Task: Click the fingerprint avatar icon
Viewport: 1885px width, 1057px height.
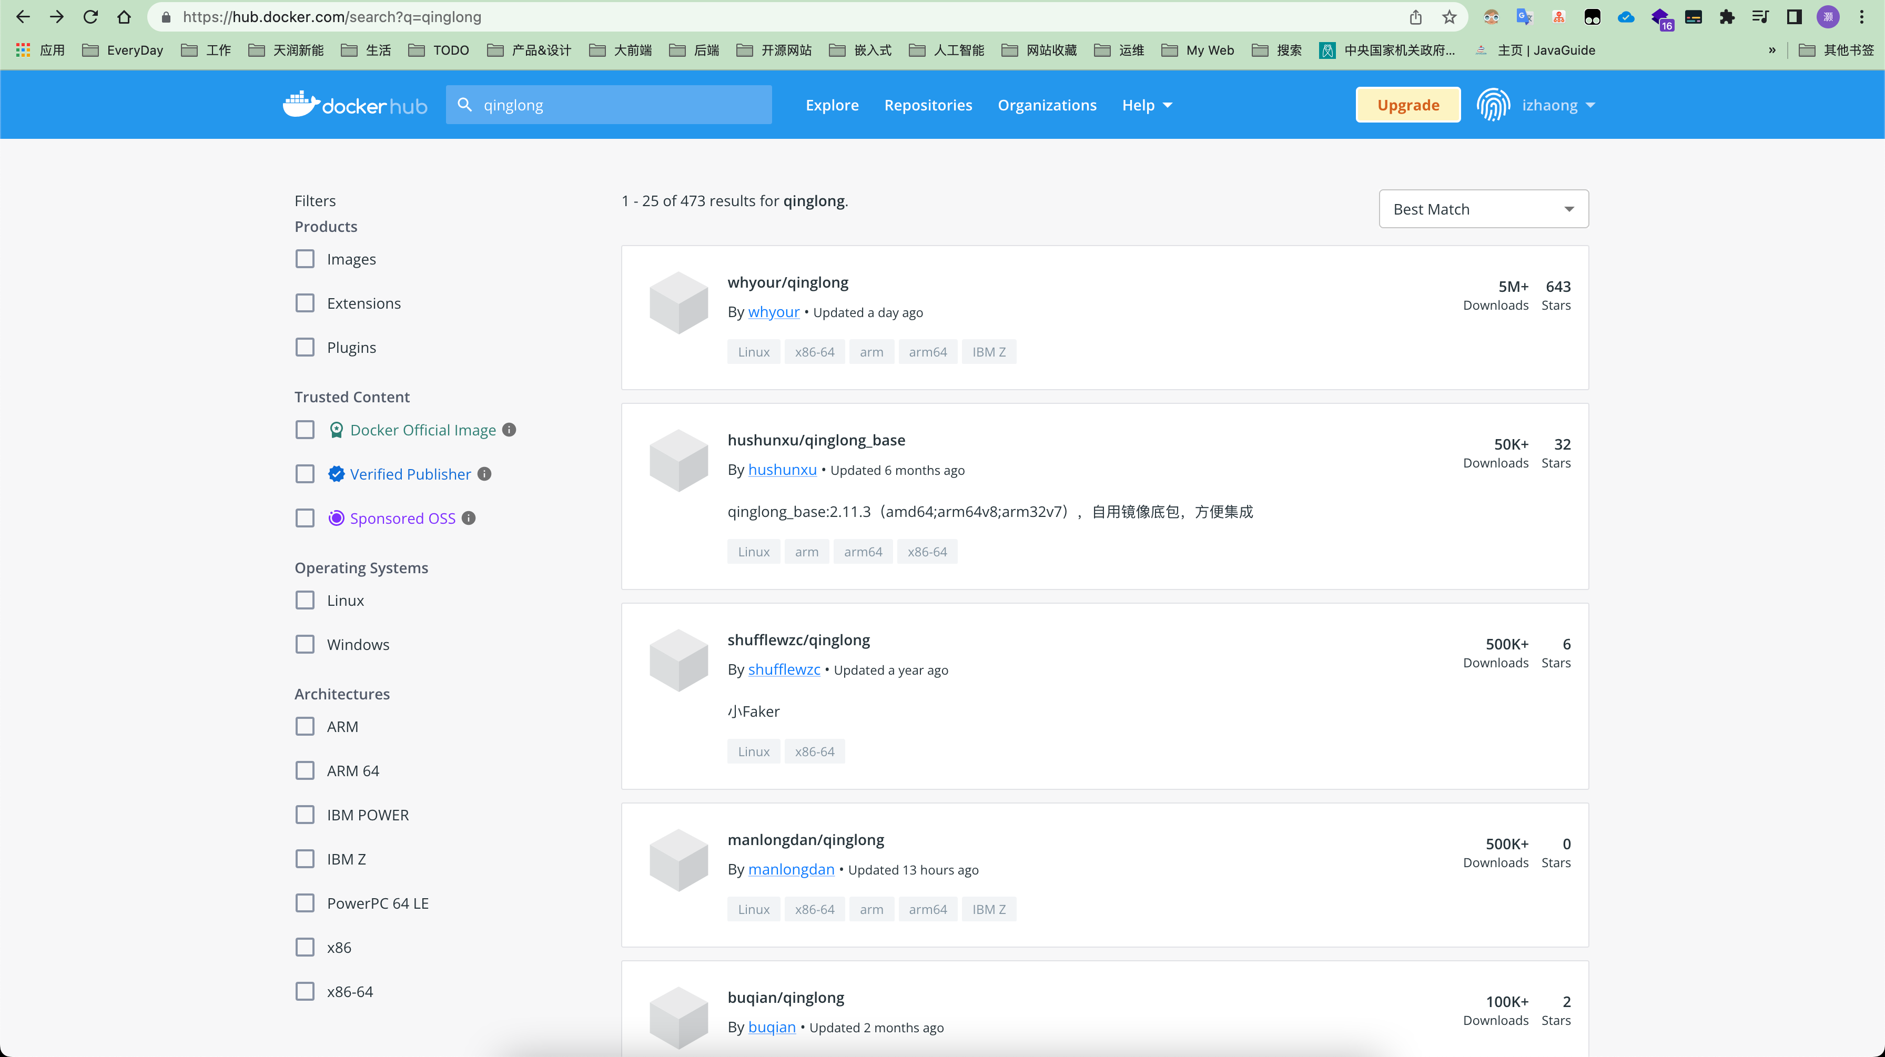Action: (x=1493, y=105)
